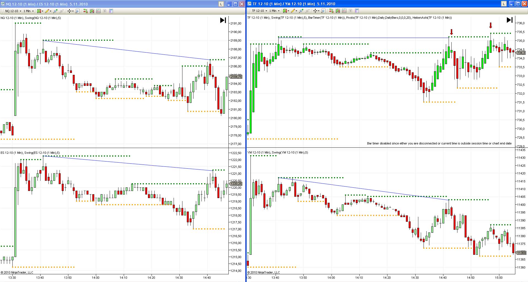528x282 pixels.
Task: Maximize the NQ/ES chart window
Action: pos(235,4)
